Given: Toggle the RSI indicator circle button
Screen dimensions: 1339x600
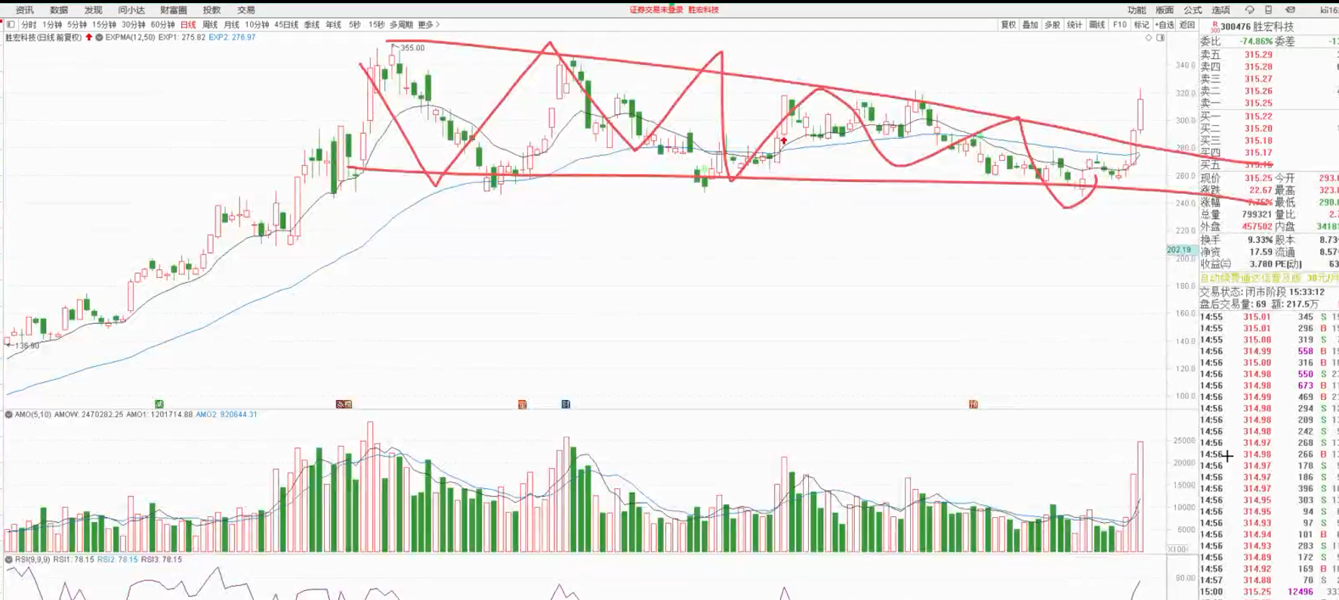Looking at the screenshot, I should pyautogui.click(x=9, y=559).
